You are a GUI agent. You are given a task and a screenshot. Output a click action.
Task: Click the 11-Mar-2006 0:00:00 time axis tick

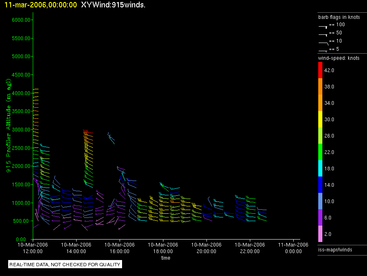pyautogui.click(x=293, y=247)
